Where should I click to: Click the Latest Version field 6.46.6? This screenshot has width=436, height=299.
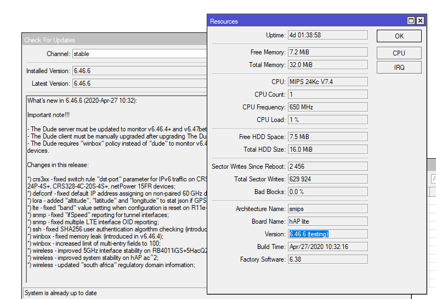[x=140, y=84]
